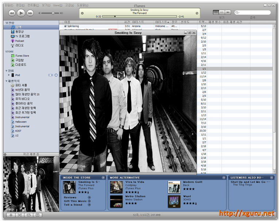Screen dimensions: 279x221
Task: Switch to album grid view button
Action: coord(222,12)
